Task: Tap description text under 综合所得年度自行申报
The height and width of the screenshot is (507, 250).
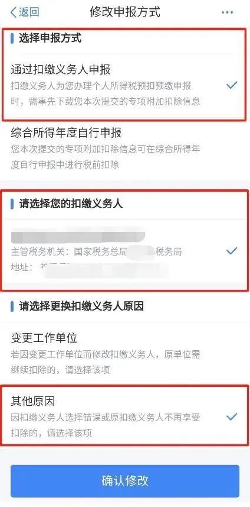Action: point(106,157)
